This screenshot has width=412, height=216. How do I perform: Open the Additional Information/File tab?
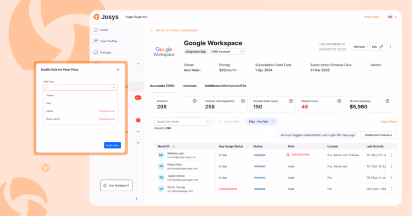226,86
